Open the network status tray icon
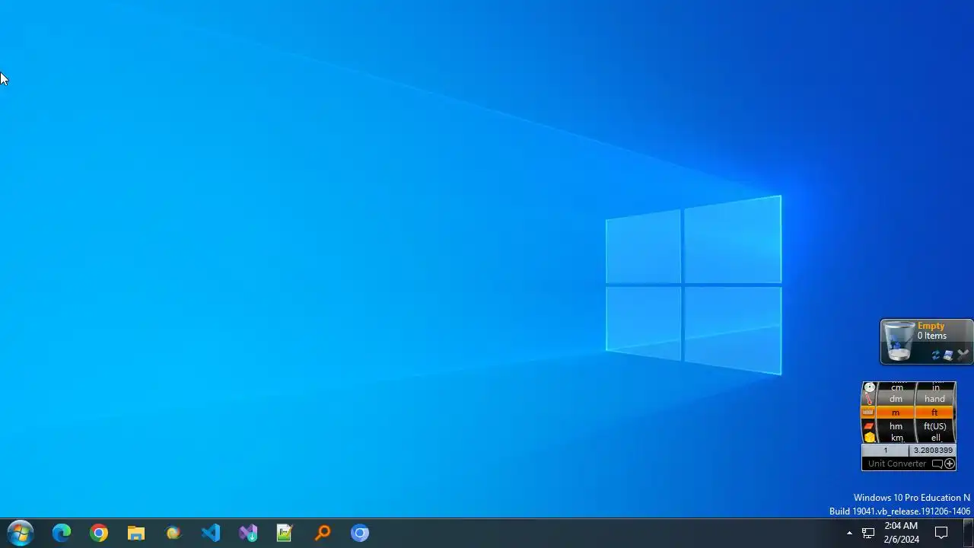The width and height of the screenshot is (974, 548). click(868, 533)
